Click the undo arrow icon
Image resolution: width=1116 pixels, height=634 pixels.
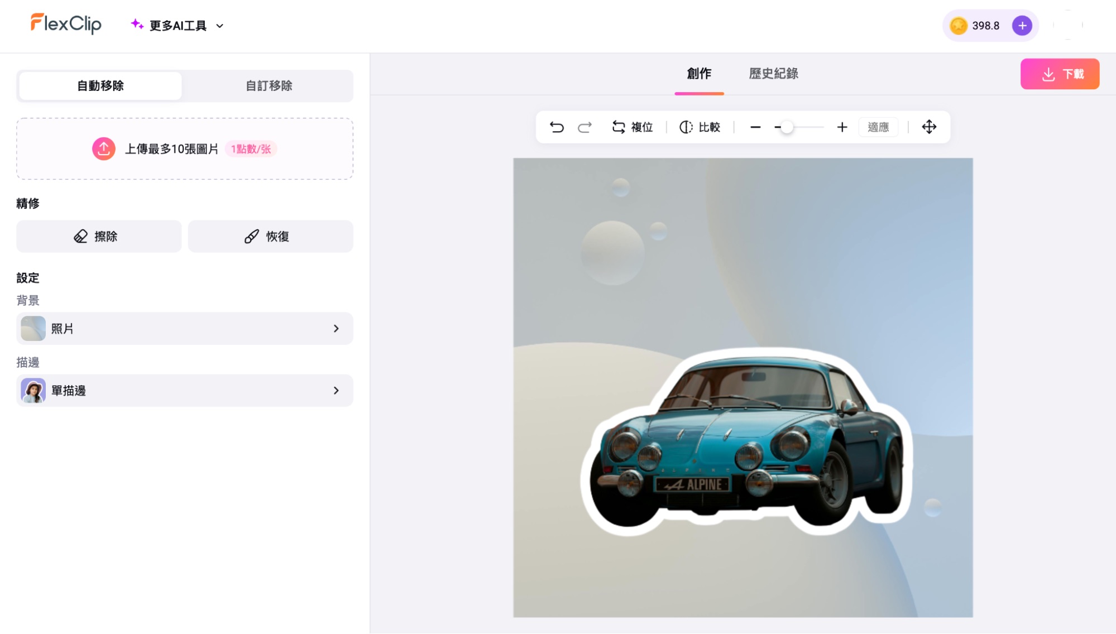(x=557, y=127)
